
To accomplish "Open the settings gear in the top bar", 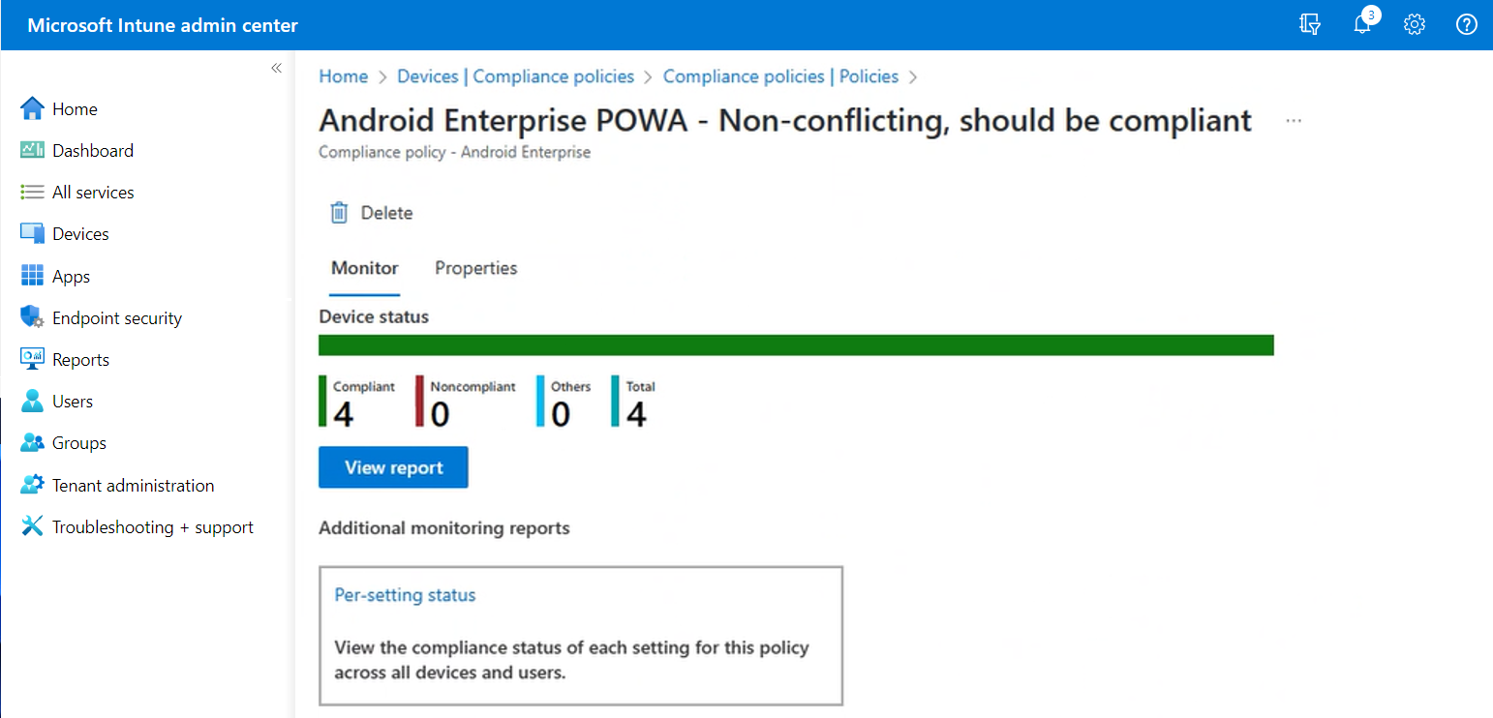I will pos(1415,24).
